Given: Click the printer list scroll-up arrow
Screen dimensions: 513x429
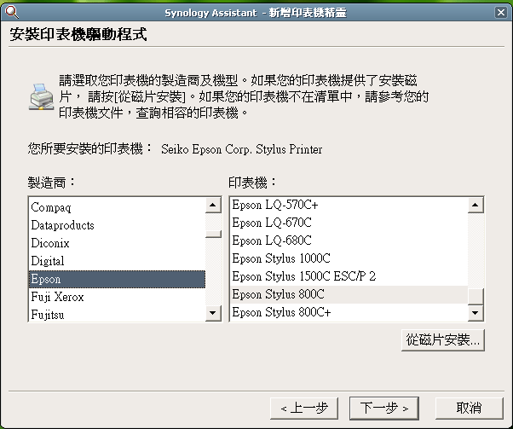Looking at the screenshot, I should click(476, 206).
